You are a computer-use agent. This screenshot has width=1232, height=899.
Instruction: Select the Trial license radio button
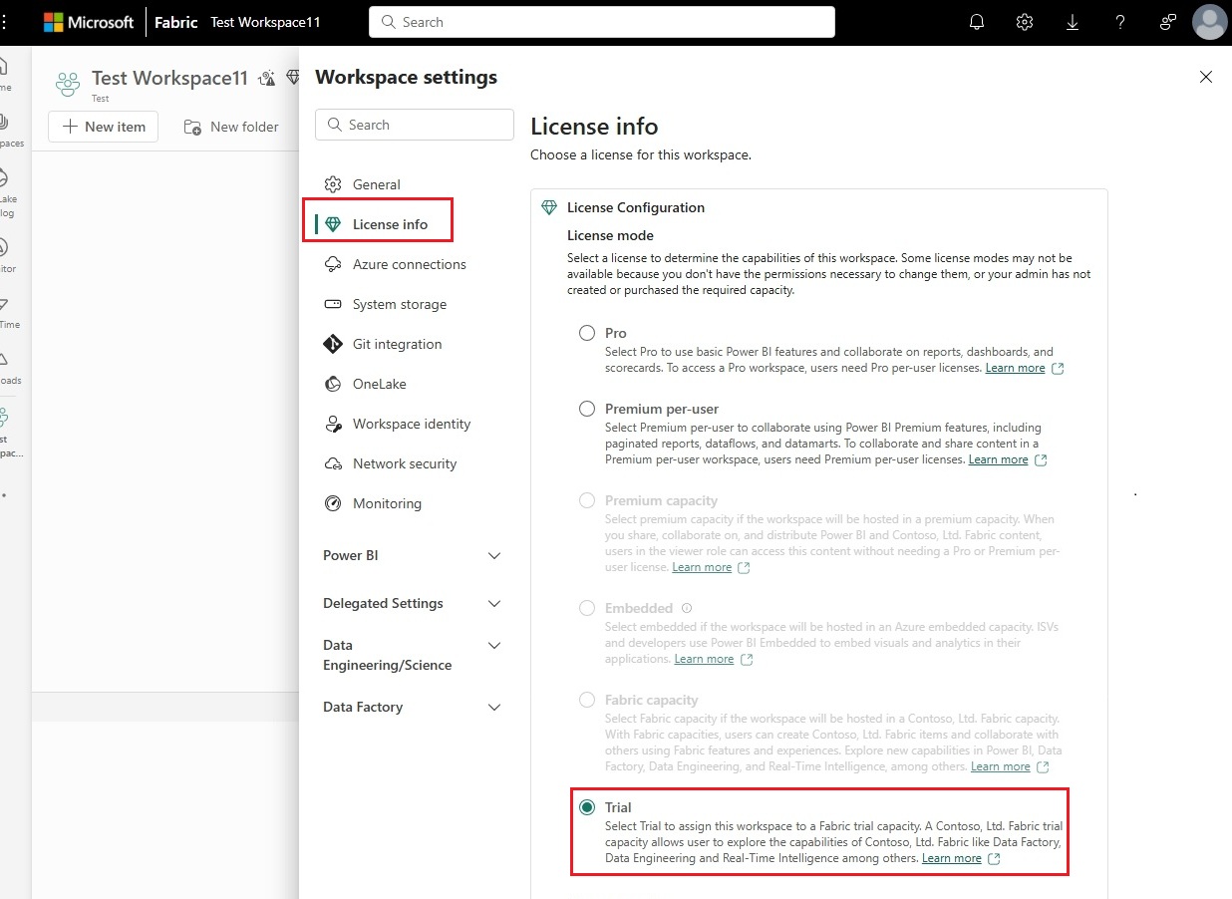pos(587,807)
